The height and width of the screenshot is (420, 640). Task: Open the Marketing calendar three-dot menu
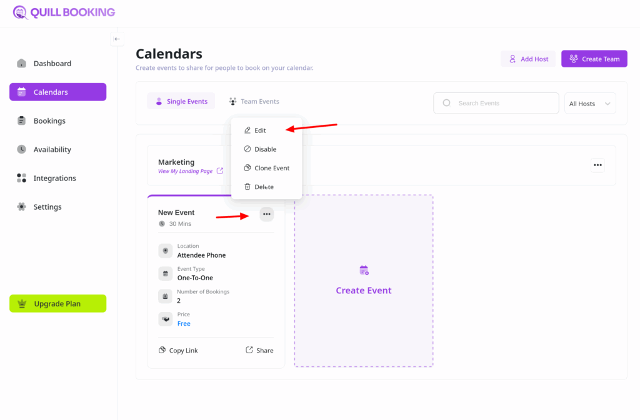(x=597, y=165)
